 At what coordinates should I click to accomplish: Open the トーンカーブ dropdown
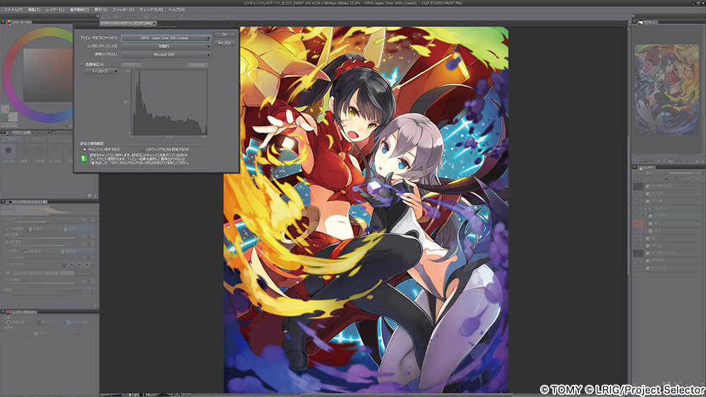pos(102,71)
